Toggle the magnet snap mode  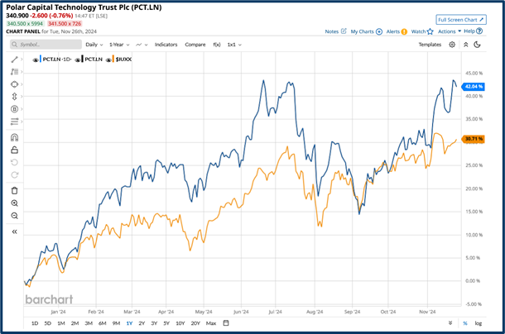click(14, 138)
